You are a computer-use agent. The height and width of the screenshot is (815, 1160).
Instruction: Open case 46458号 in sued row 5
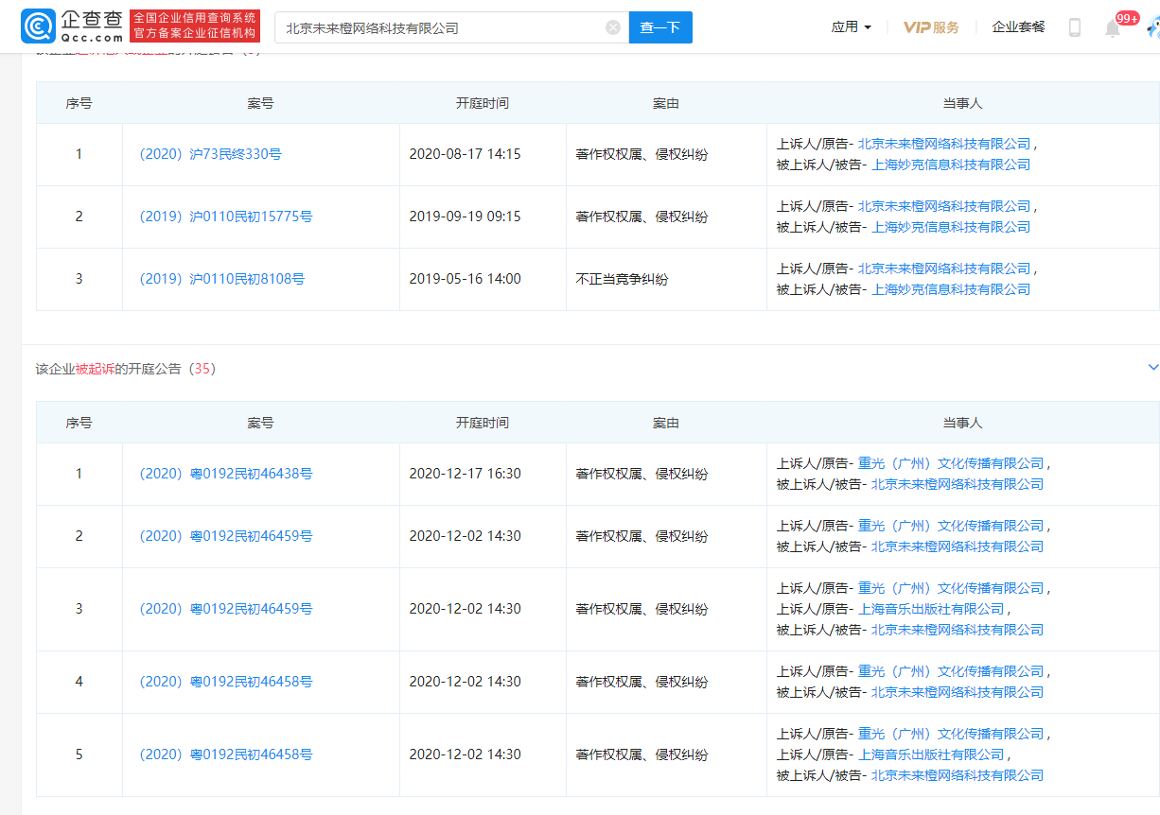pos(226,754)
